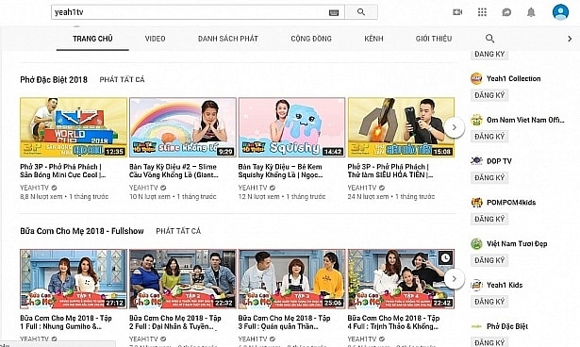Open Yeah1 Kids channel name
The height and width of the screenshot is (347, 580).
click(505, 285)
